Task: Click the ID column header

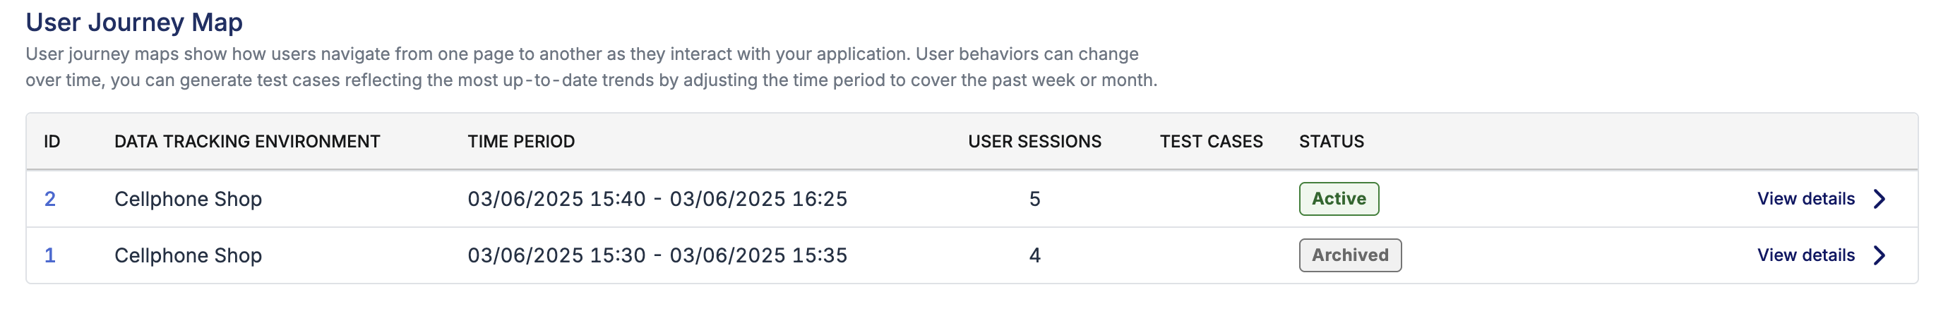Action: 52,141
